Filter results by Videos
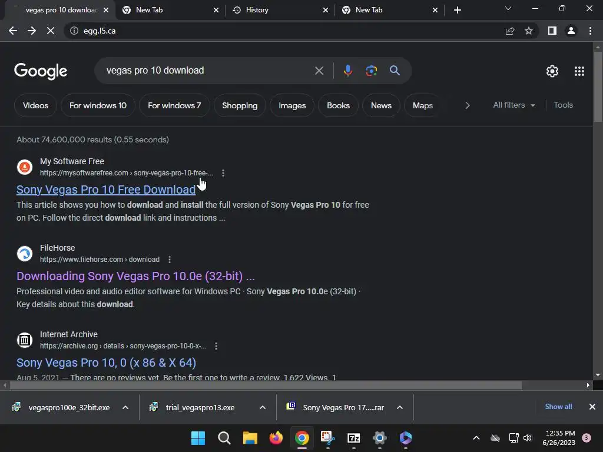 (35, 105)
